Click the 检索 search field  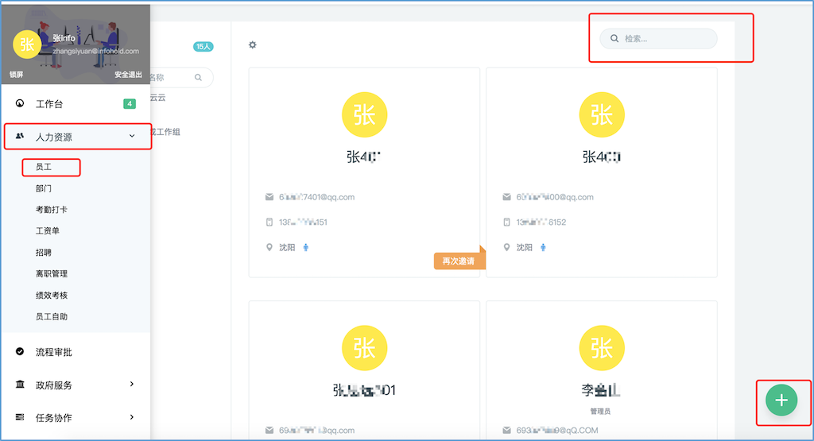click(x=658, y=38)
